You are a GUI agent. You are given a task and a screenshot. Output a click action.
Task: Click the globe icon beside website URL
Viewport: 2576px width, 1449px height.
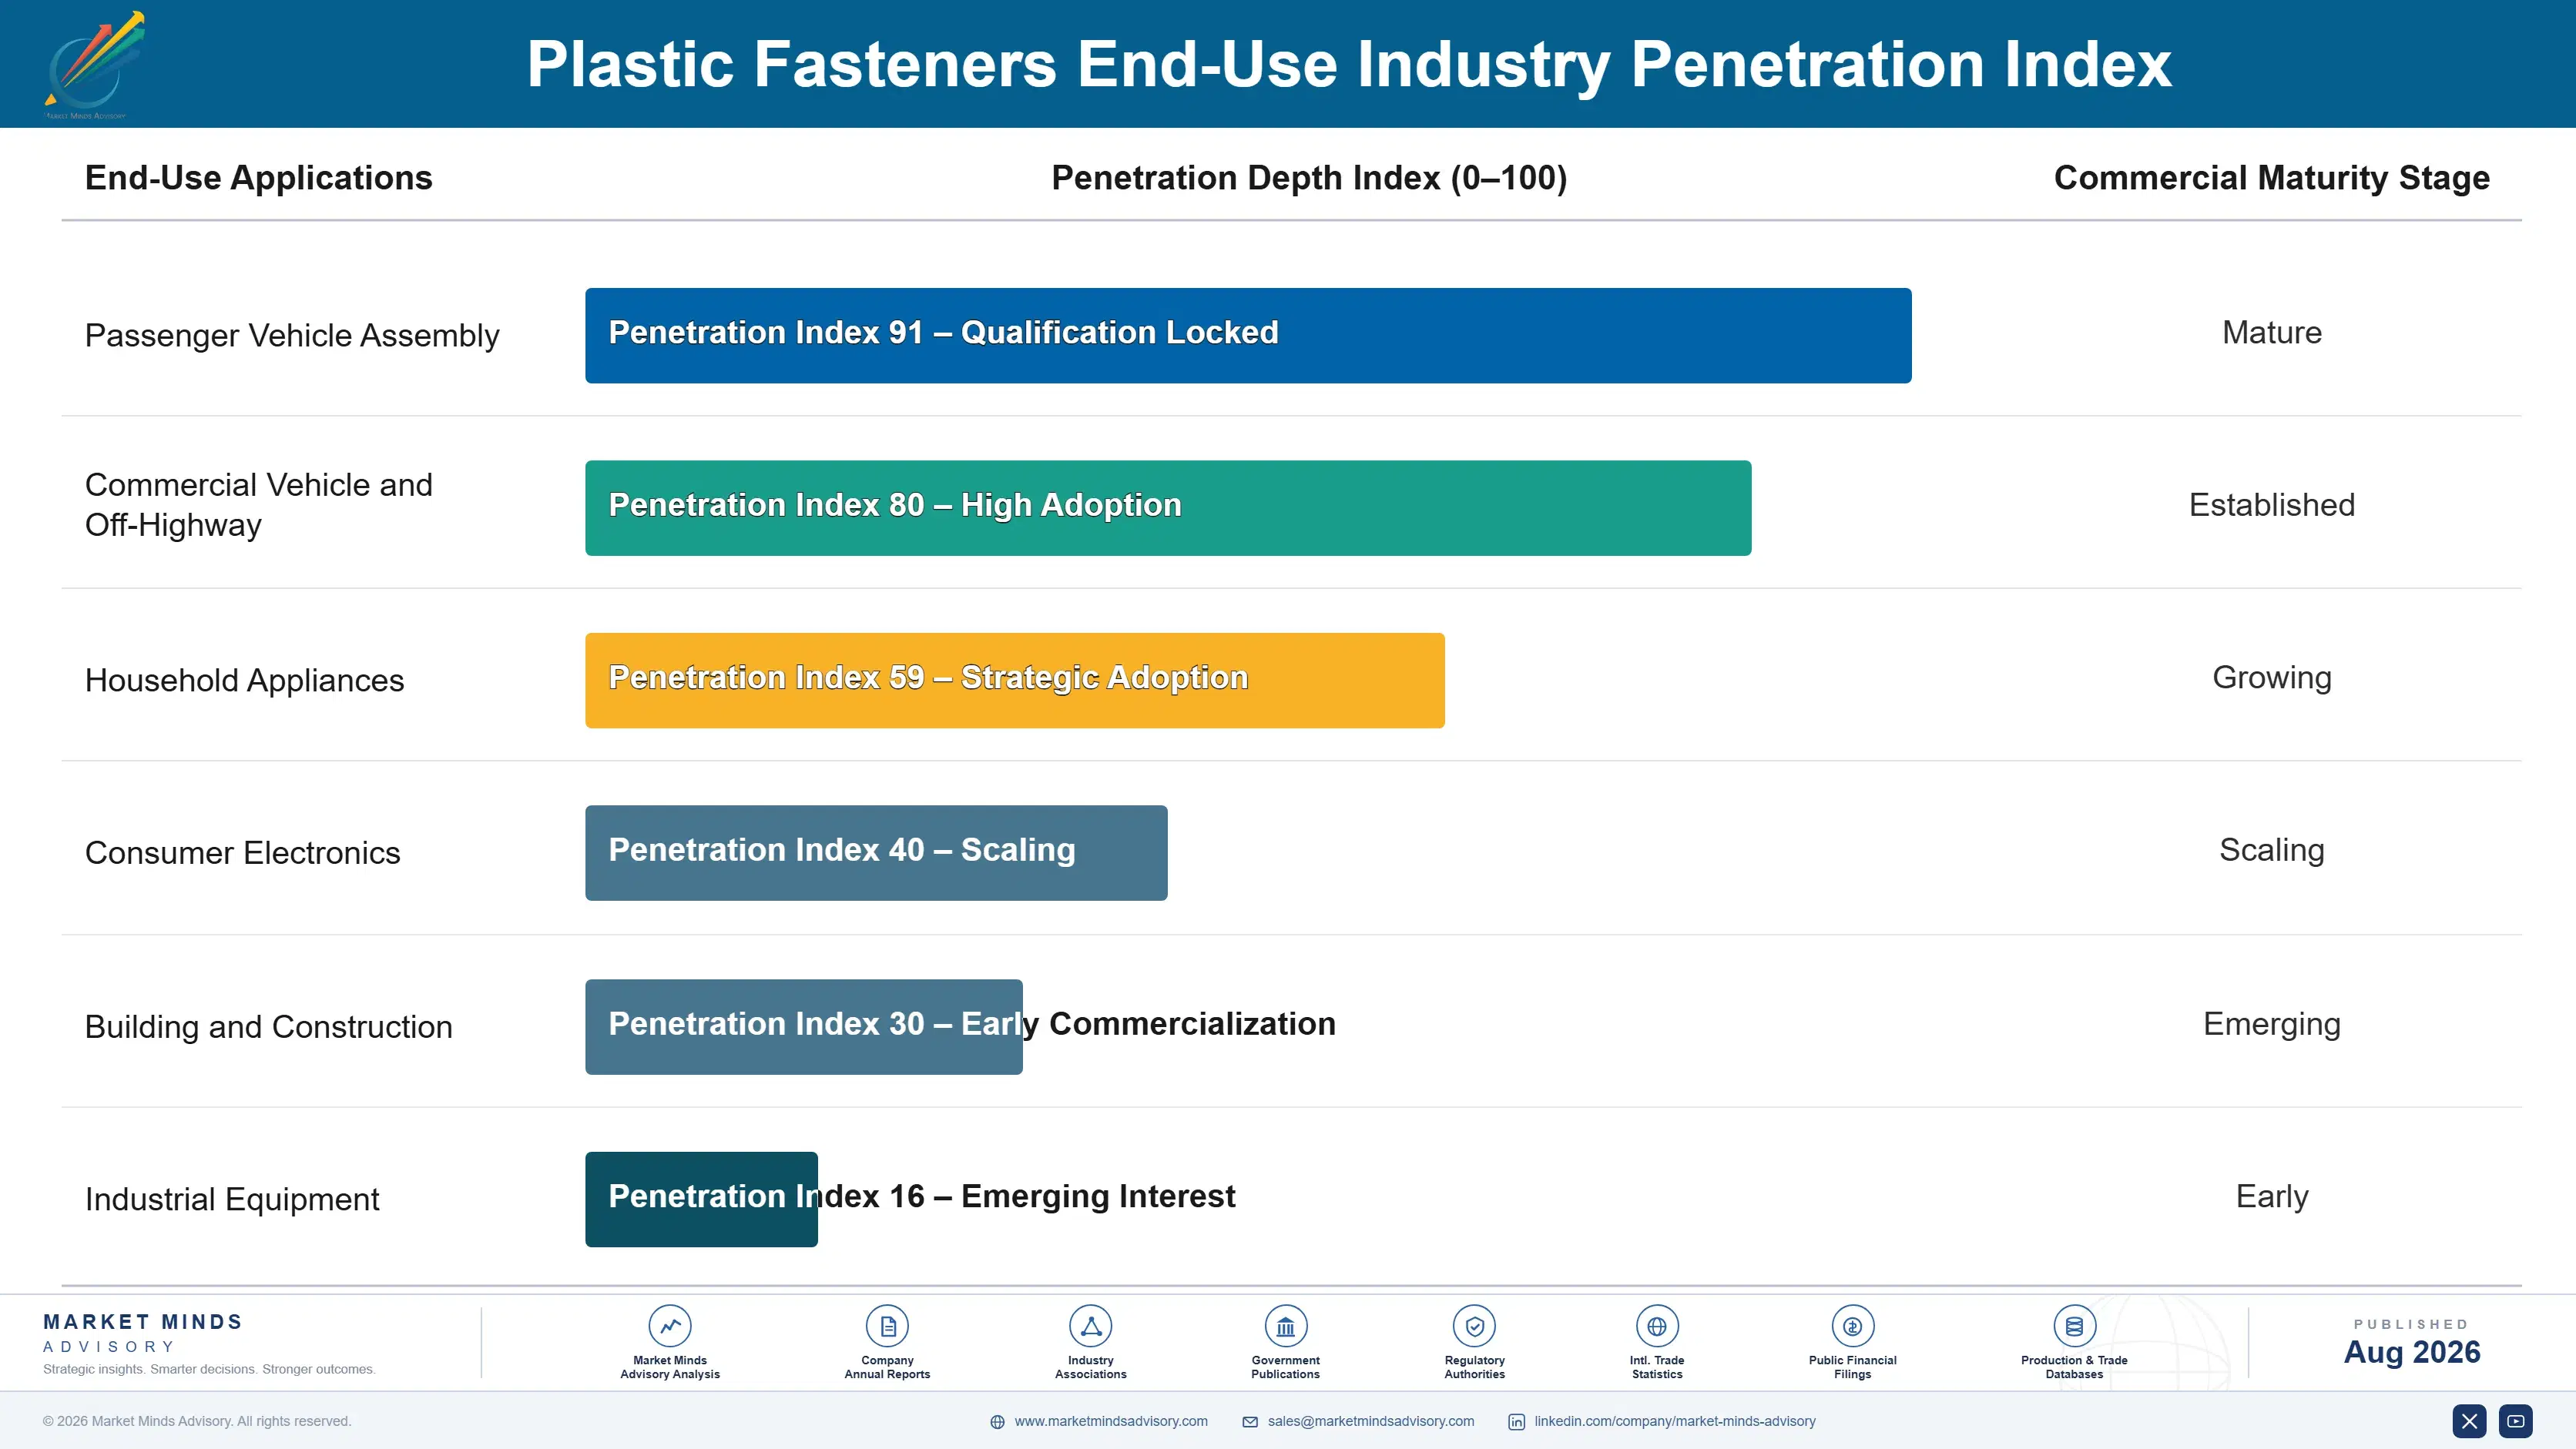[x=997, y=1422]
